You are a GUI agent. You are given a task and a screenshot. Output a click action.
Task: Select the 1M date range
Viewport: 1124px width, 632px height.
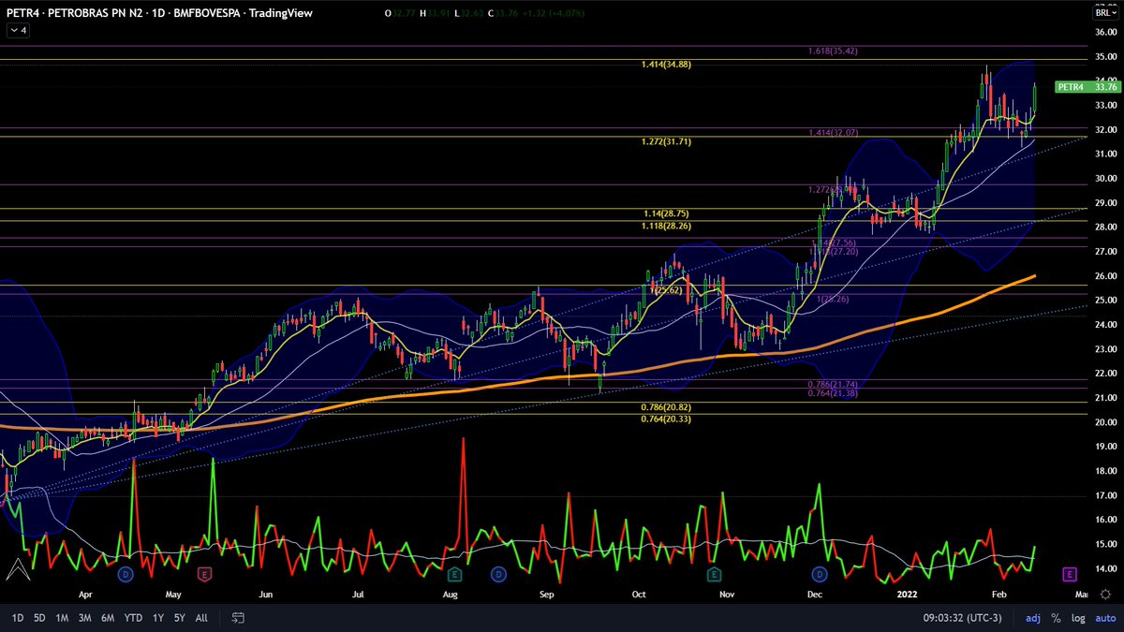[62, 618]
